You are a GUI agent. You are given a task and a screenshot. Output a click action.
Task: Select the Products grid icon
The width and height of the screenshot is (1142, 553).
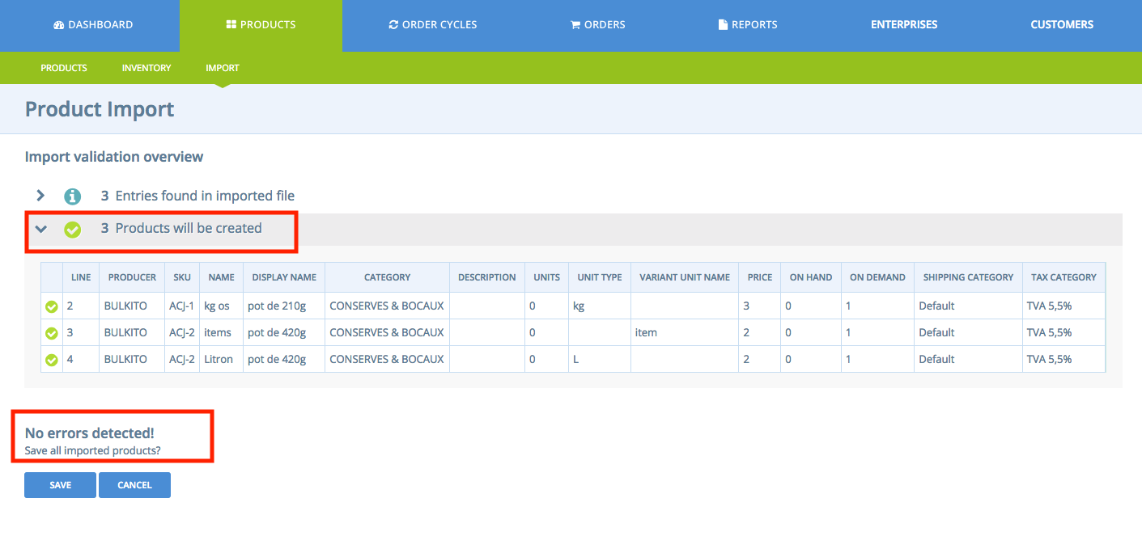(x=231, y=24)
